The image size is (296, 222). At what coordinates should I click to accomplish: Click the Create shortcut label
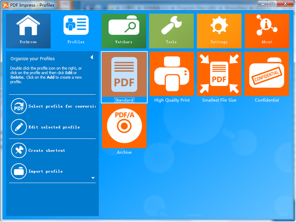(47, 150)
